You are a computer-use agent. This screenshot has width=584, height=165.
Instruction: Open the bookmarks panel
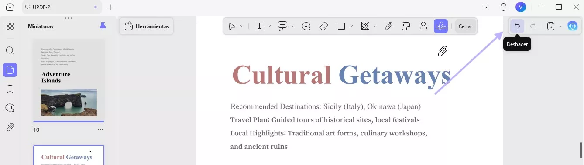[x=10, y=89]
